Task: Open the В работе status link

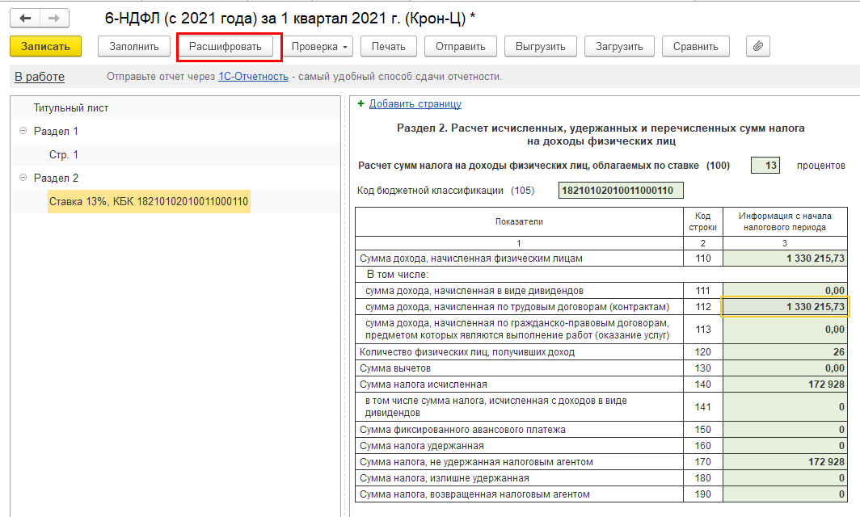Action: click(40, 77)
